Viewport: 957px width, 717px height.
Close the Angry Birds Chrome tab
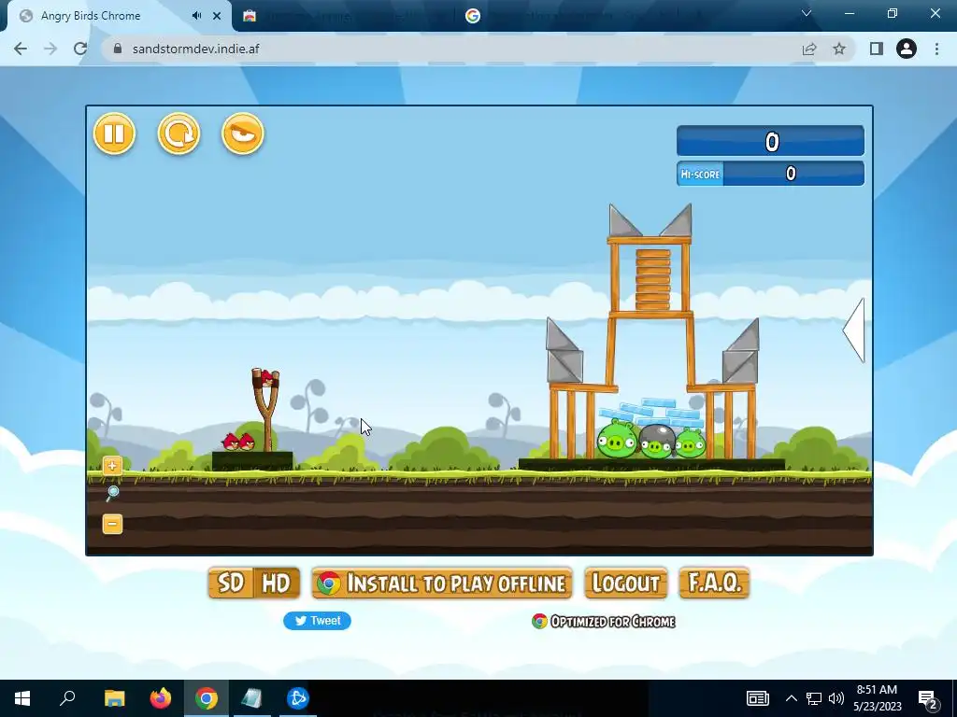click(217, 16)
